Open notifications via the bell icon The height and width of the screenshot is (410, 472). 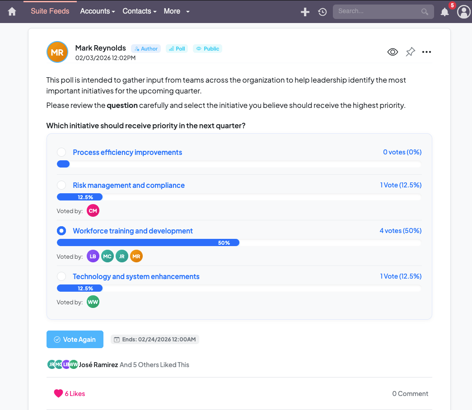[x=444, y=12]
